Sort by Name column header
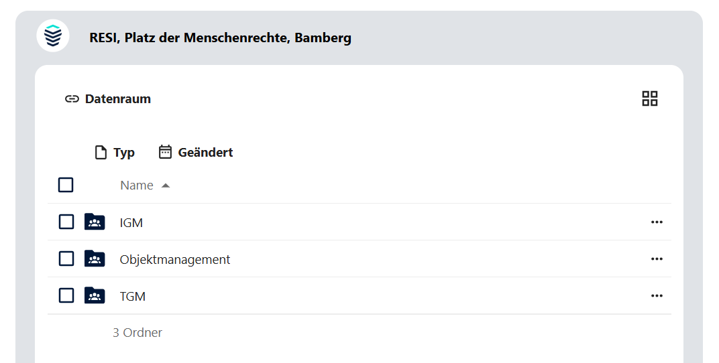 [137, 186]
